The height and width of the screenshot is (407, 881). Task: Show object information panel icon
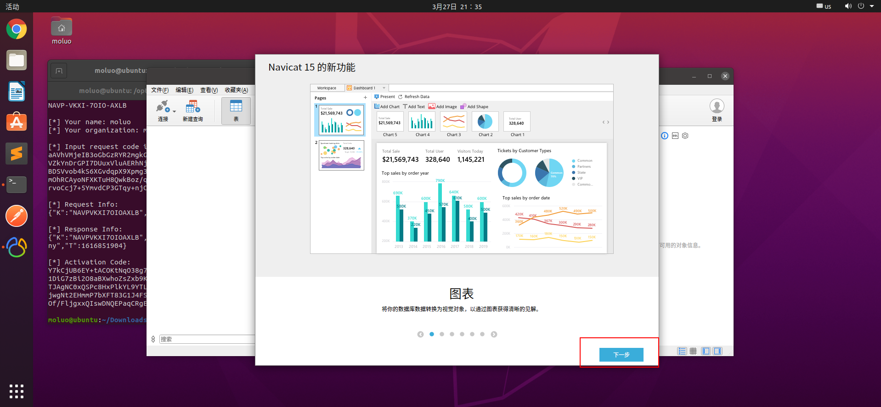pos(665,136)
